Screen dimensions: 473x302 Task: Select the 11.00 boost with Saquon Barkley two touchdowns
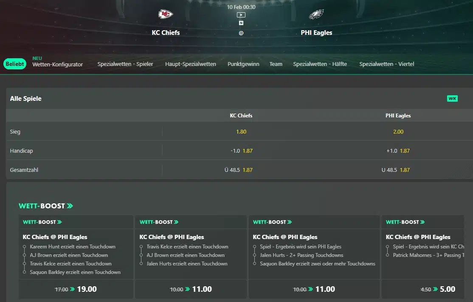coord(314,289)
